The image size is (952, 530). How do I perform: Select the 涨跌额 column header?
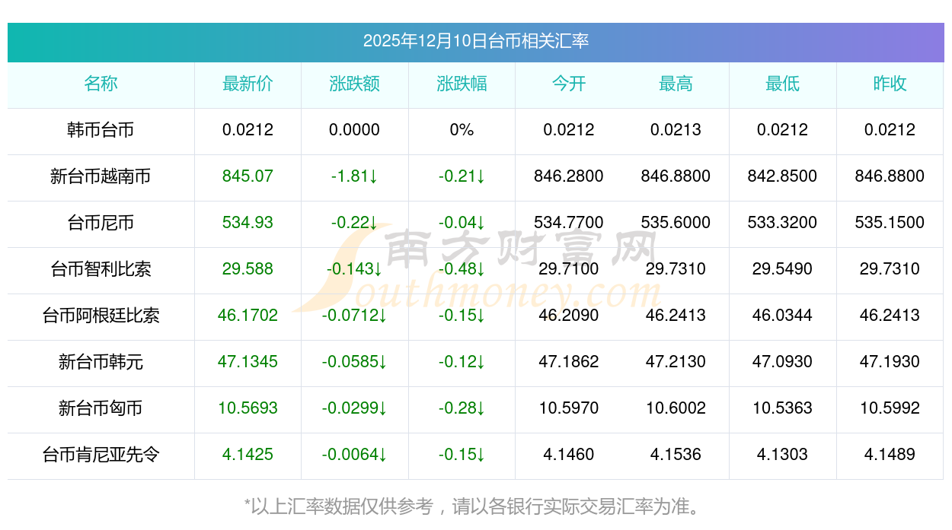354,84
